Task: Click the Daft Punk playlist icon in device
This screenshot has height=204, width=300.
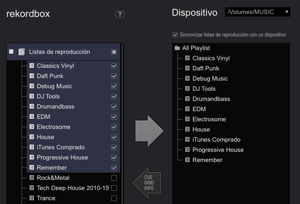Action: [x=187, y=68]
